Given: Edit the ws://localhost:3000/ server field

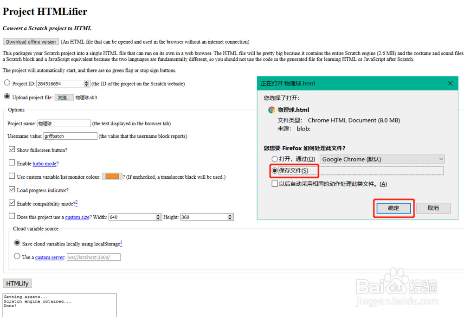Looking at the screenshot, I should 94,257.
